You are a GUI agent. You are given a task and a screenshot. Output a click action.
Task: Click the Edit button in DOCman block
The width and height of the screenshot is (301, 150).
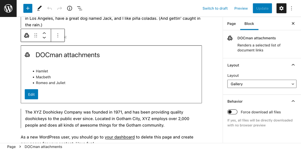point(31,94)
